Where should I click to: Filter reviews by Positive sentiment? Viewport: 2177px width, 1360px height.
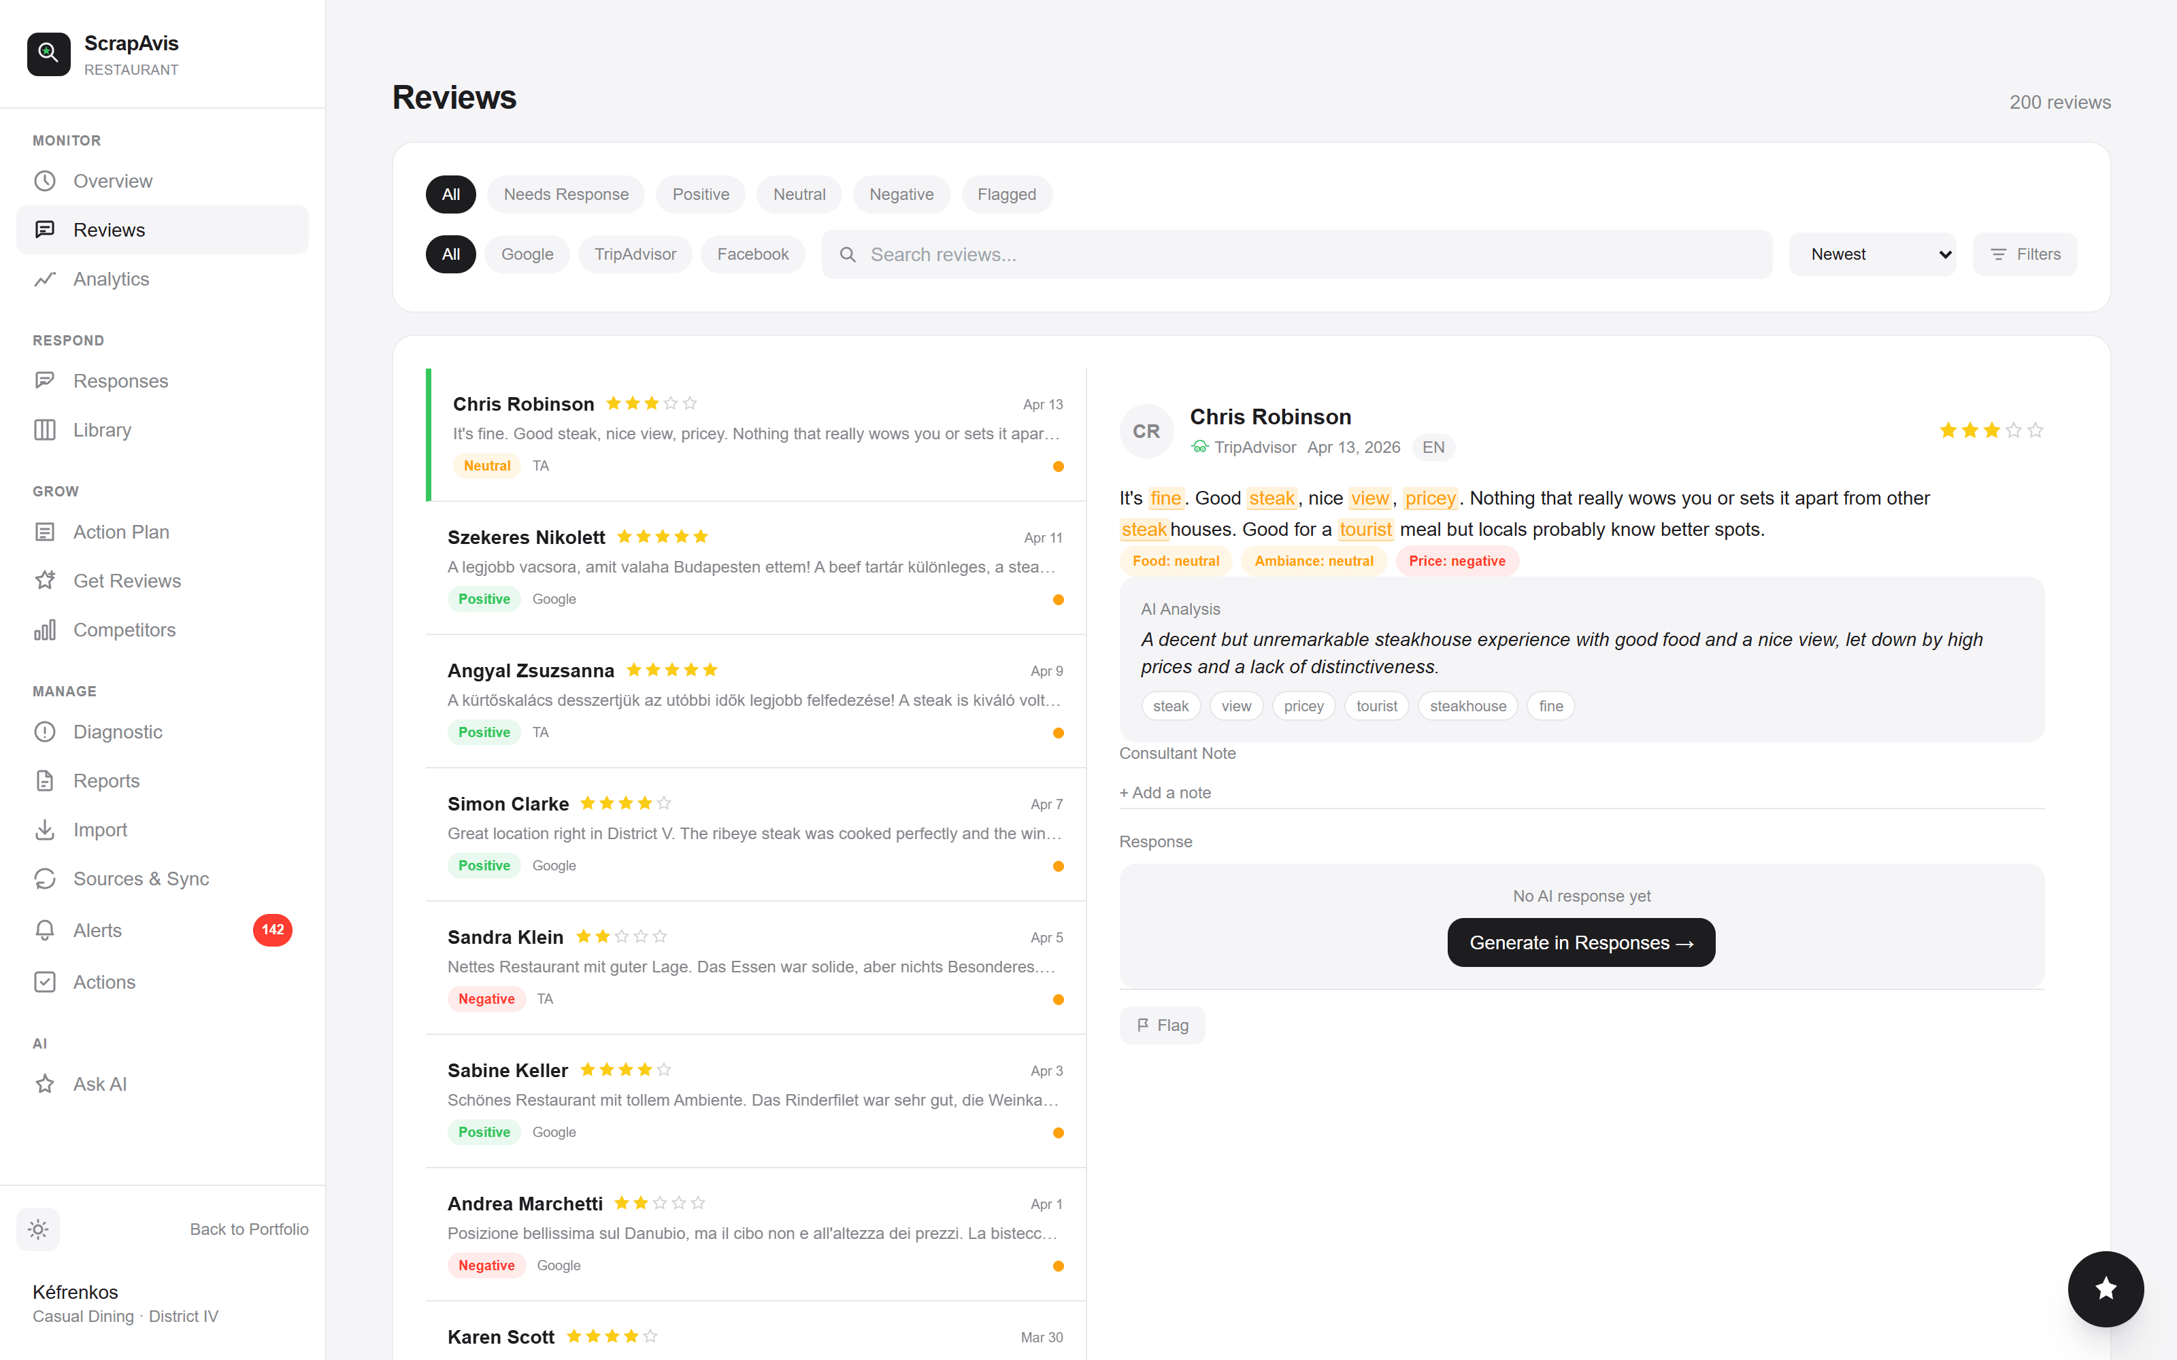(x=701, y=194)
